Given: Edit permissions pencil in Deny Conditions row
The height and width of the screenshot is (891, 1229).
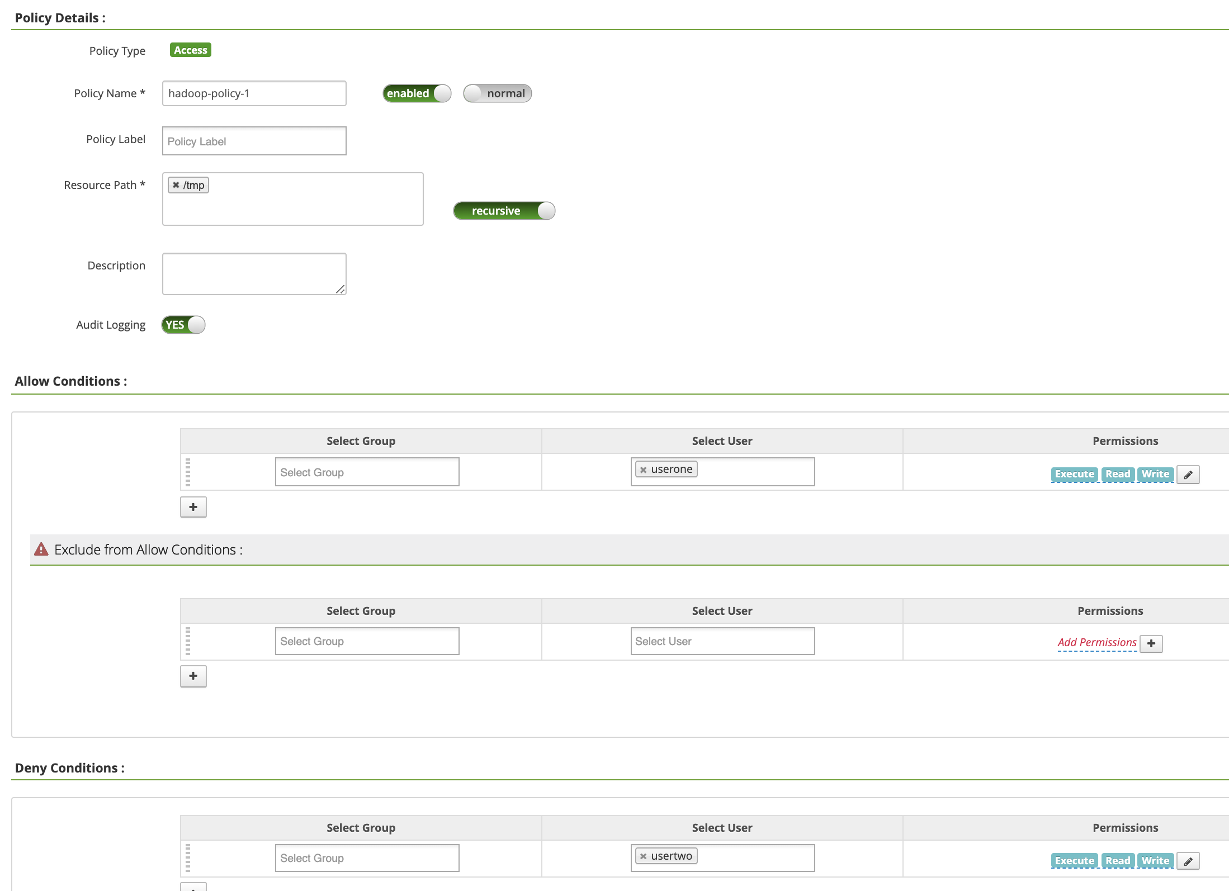Looking at the screenshot, I should 1188,861.
